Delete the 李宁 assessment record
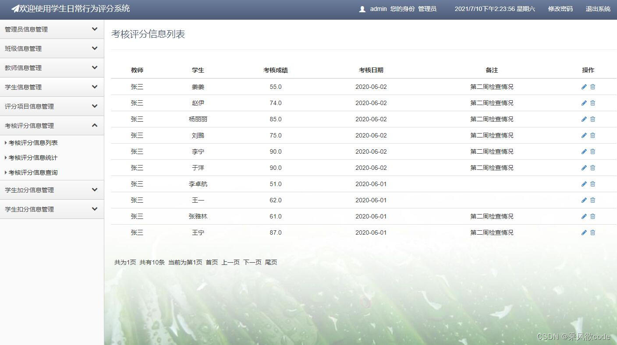Image resolution: width=617 pixels, height=345 pixels. [592, 151]
